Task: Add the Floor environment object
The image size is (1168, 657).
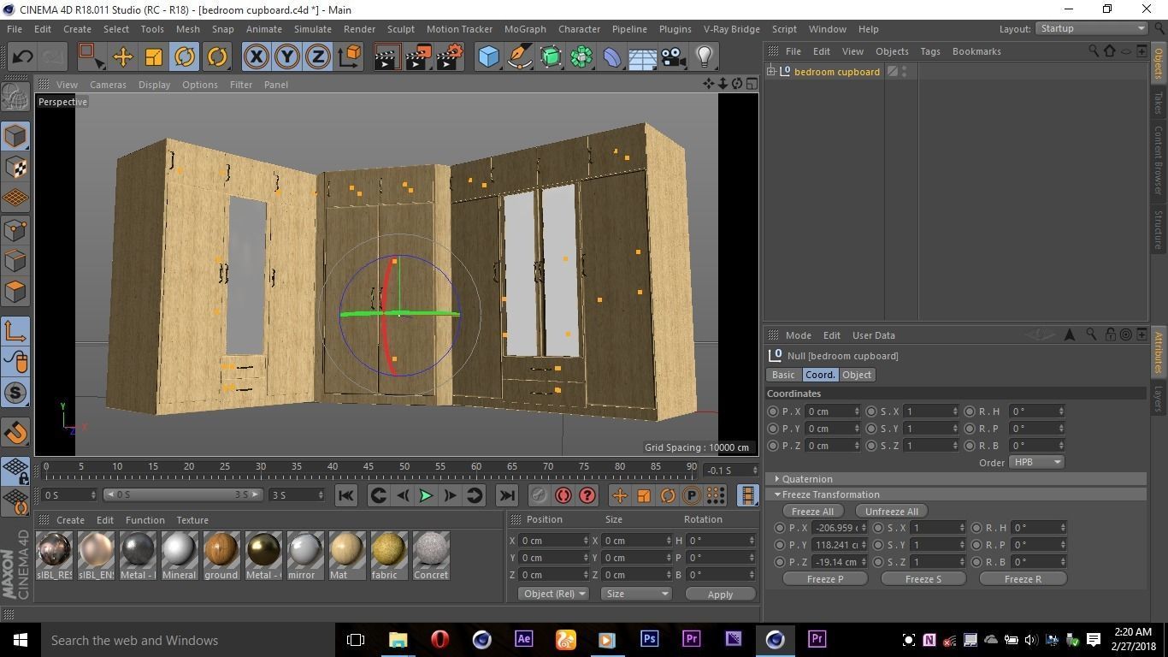Action: 642,57
